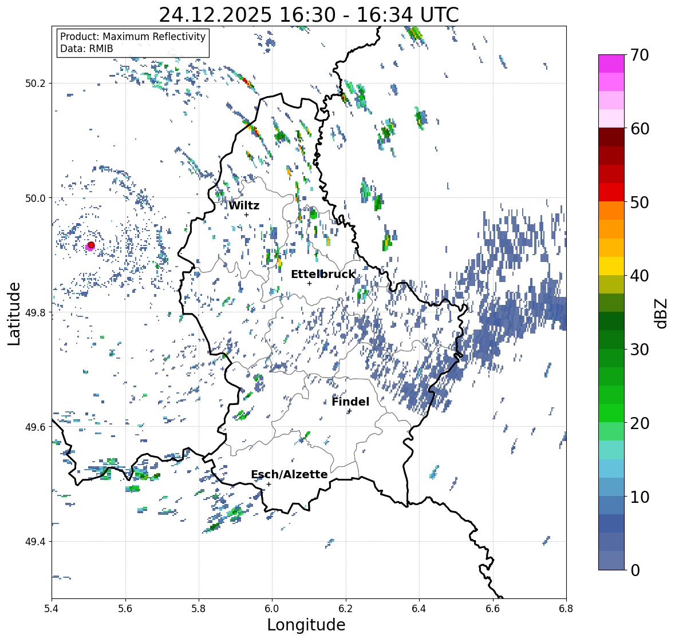Click the 70 value on colorbar
The width and height of the screenshot is (675, 639).
(x=640, y=55)
